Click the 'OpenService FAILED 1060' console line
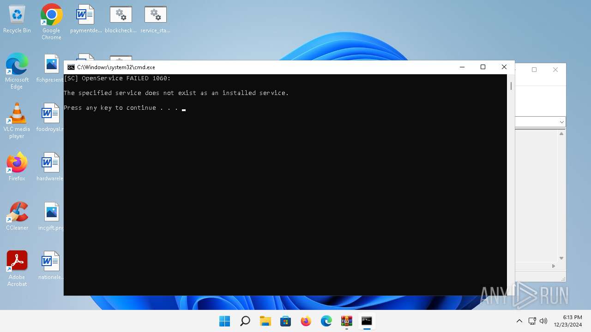The image size is (591, 332). point(117,78)
